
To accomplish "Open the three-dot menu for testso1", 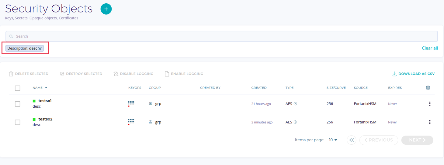I will tap(430, 104).
